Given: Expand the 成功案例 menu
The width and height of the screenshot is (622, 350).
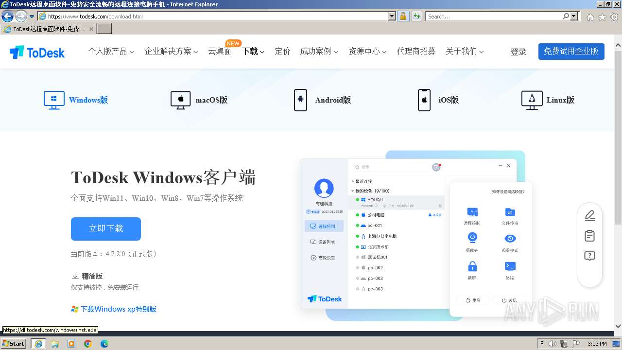Looking at the screenshot, I should (319, 51).
